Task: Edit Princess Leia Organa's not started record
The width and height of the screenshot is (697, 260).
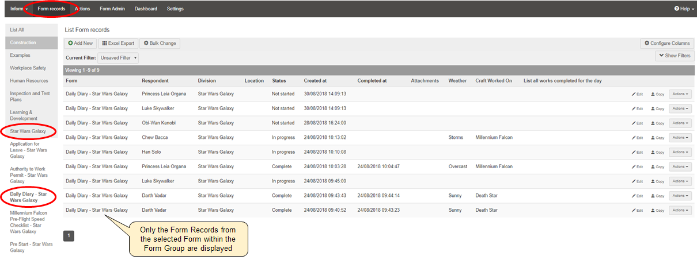Action: [637, 94]
